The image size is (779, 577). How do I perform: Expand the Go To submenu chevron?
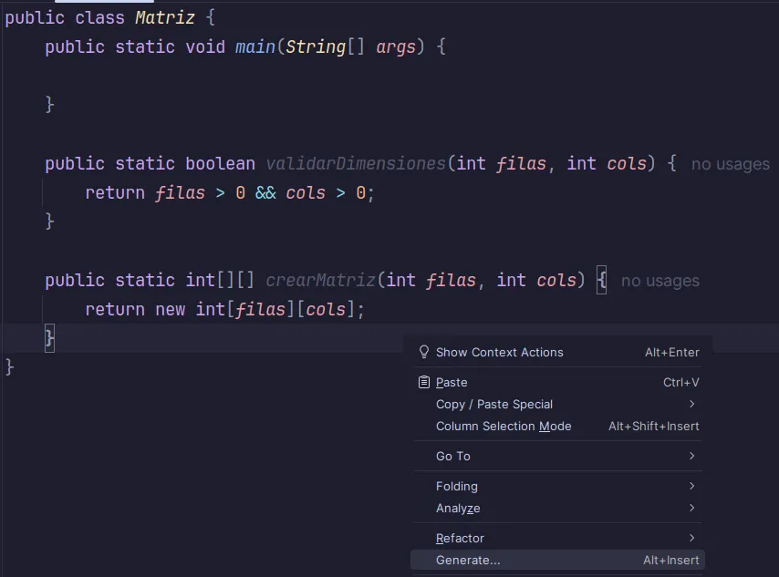coord(691,456)
